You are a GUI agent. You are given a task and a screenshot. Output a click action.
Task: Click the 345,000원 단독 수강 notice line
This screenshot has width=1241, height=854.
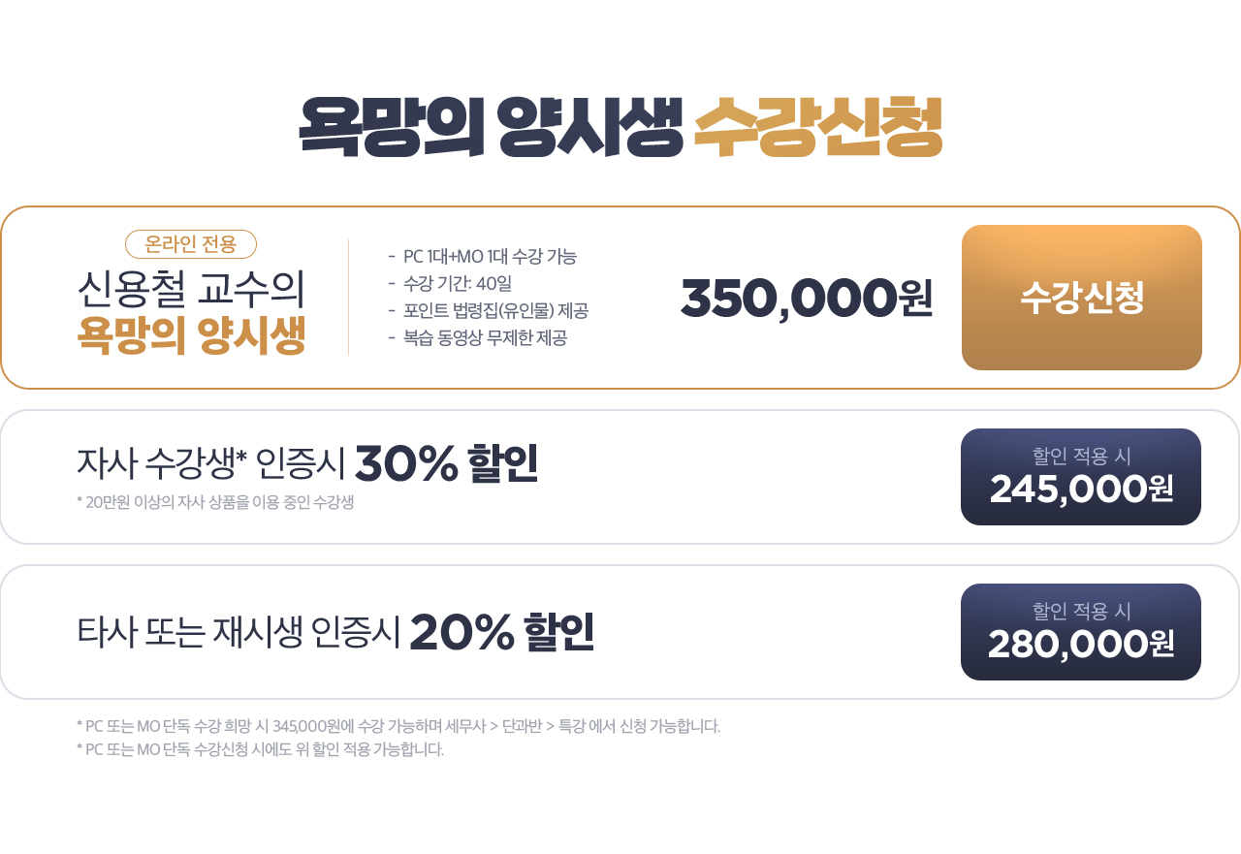coord(398,726)
